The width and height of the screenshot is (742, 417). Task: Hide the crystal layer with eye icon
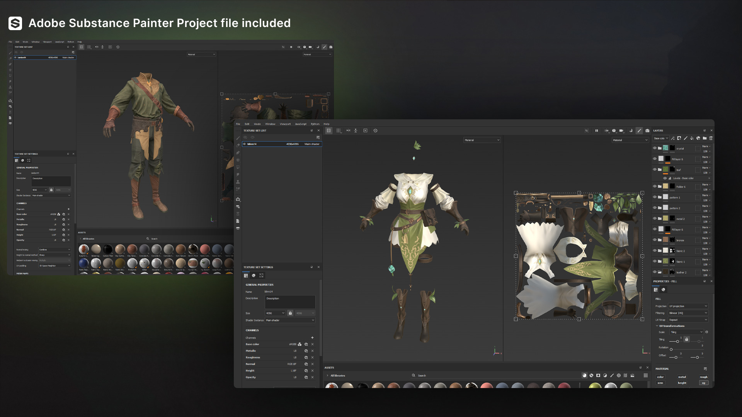(x=655, y=148)
